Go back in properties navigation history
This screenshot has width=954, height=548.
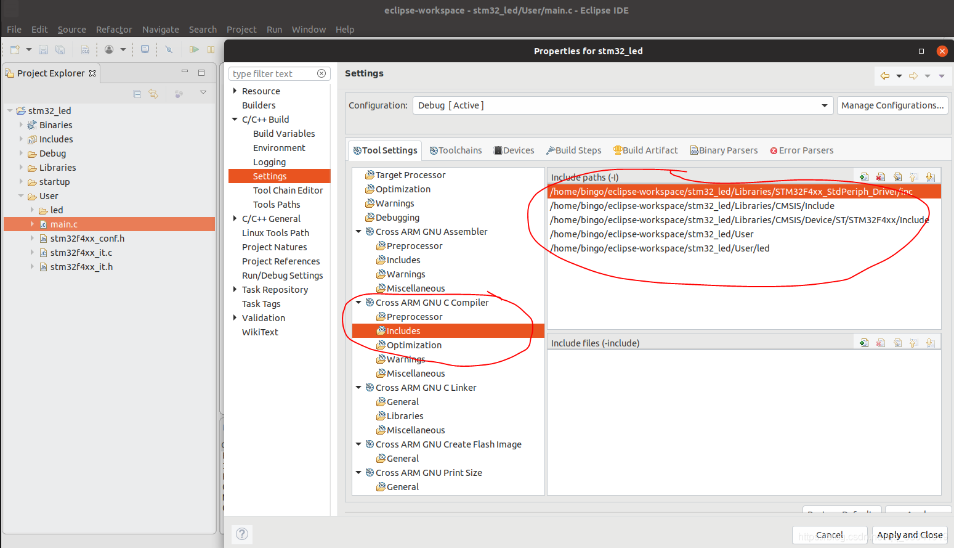click(885, 76)
